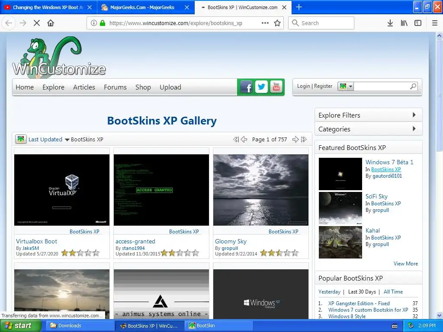443x332 pixels.
Task: View author JakeSM profile
Action: click(x=31, y=248)
